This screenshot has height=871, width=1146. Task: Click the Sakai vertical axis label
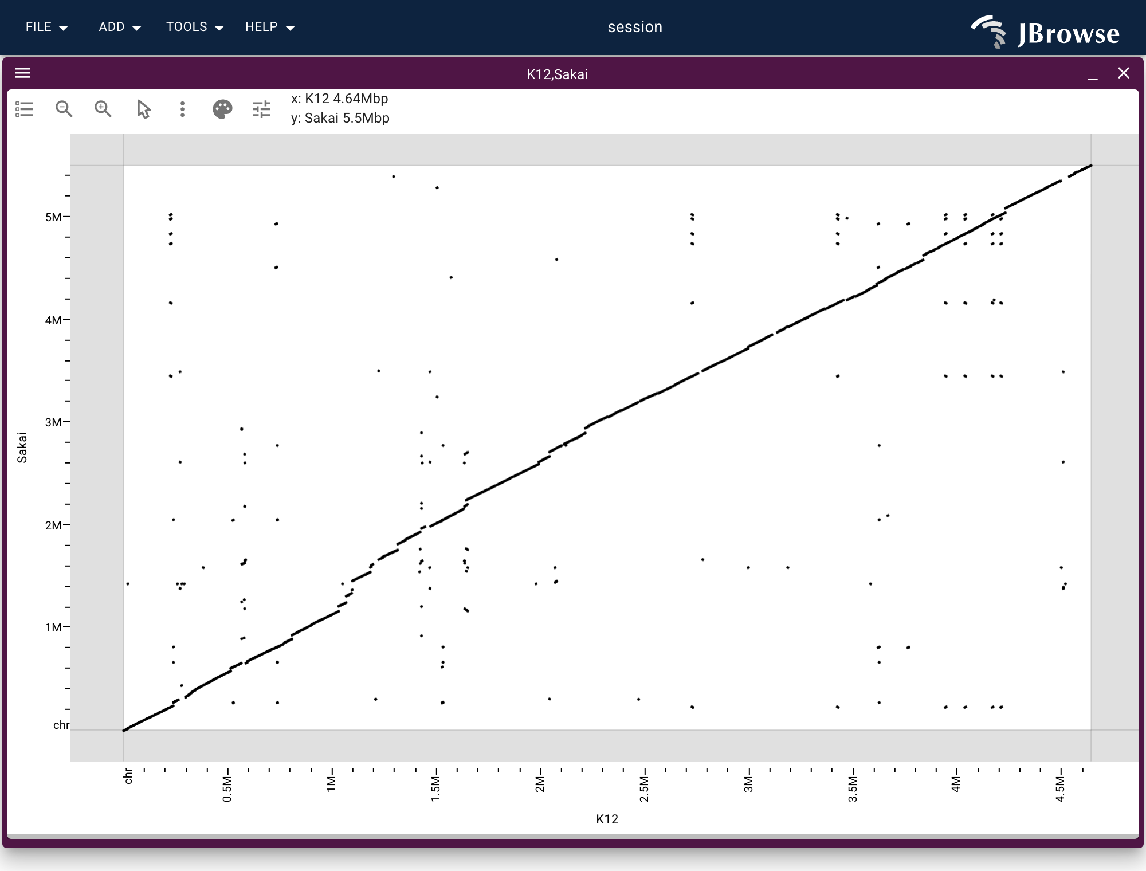[22, 448]
